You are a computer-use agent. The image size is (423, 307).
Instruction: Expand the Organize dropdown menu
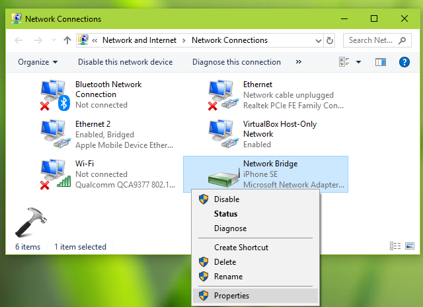pyautogui.click(x=38, y=62)
